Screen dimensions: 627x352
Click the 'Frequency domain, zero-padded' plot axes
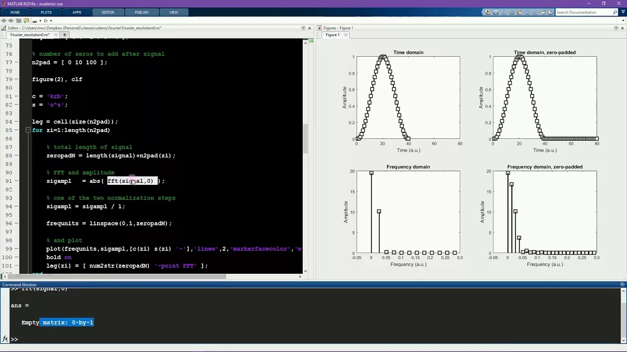click(x=545, y=212)
